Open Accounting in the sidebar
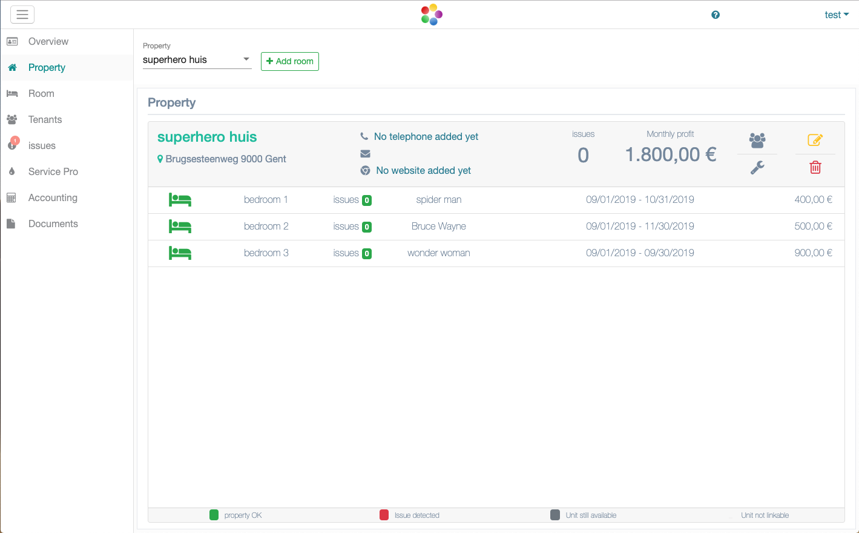This screenshot has width=859, height=533. point(53,198)
